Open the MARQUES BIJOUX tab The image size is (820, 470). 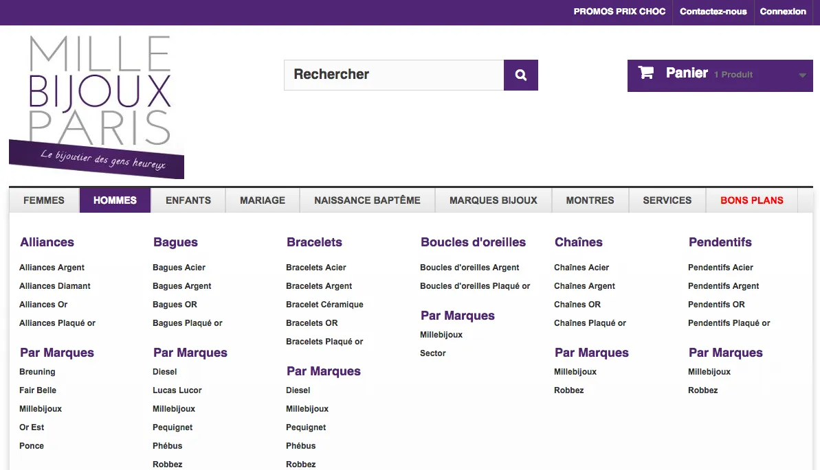(x=493, y=200)
